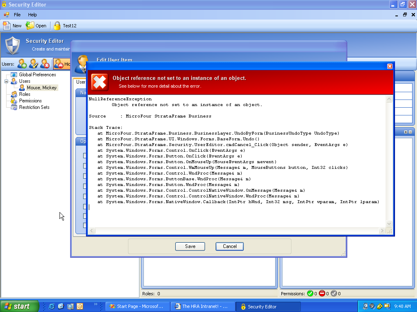417x312 pixels.
Task: Select Permissions in the tree
Action: (x=30, y=101)
